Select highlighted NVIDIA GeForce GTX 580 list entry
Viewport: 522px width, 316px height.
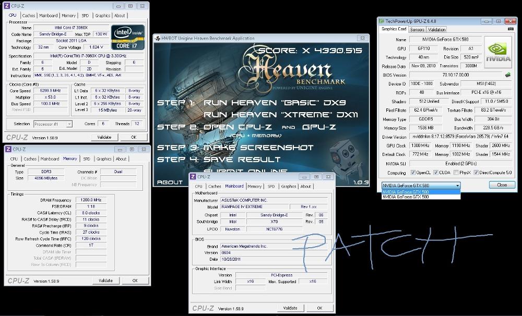(421, 192)
